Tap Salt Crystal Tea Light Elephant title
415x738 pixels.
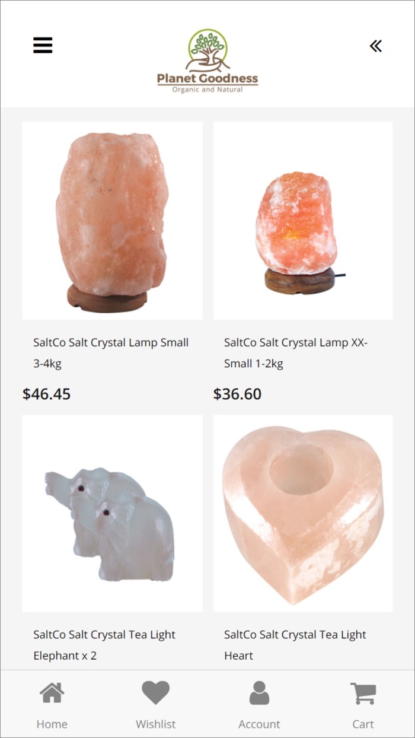tap(104, 645)
